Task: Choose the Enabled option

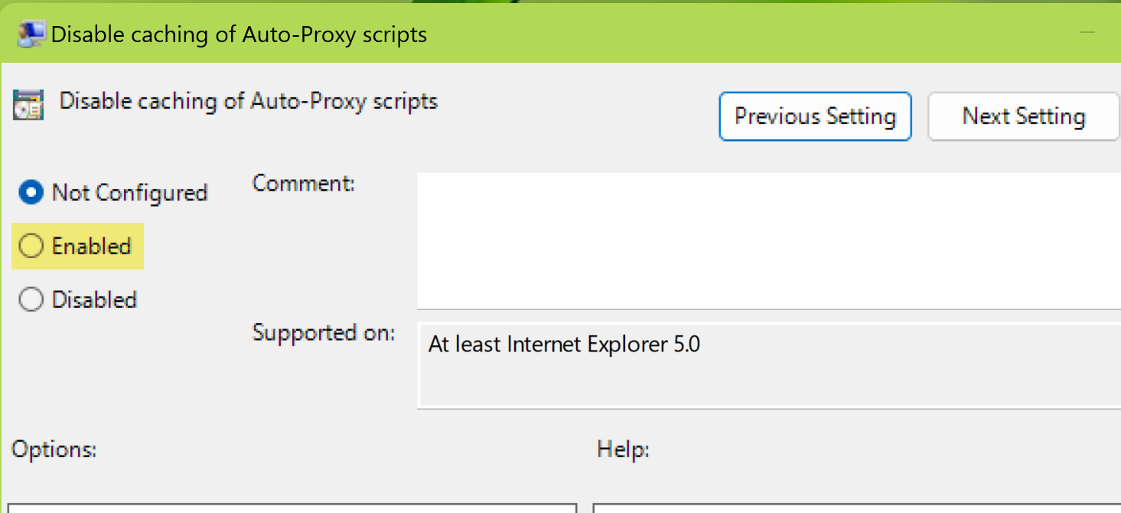Action: pyautogui.click(x=31, y=247)
